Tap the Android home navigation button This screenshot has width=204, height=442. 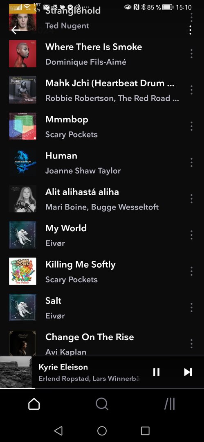point(102,431)
